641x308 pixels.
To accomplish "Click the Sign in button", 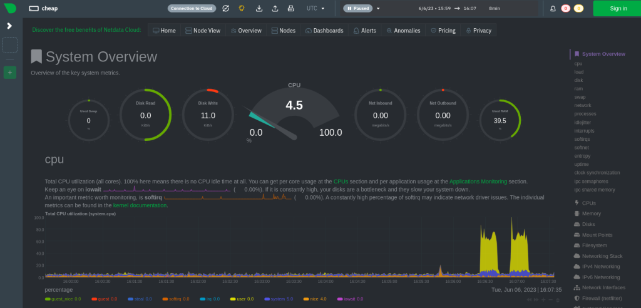I will click(618, 8).
